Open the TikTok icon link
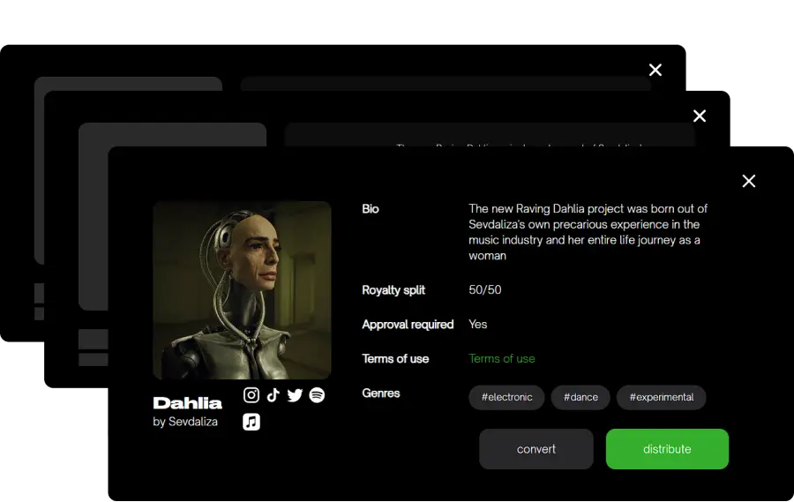 coord(273,394)
